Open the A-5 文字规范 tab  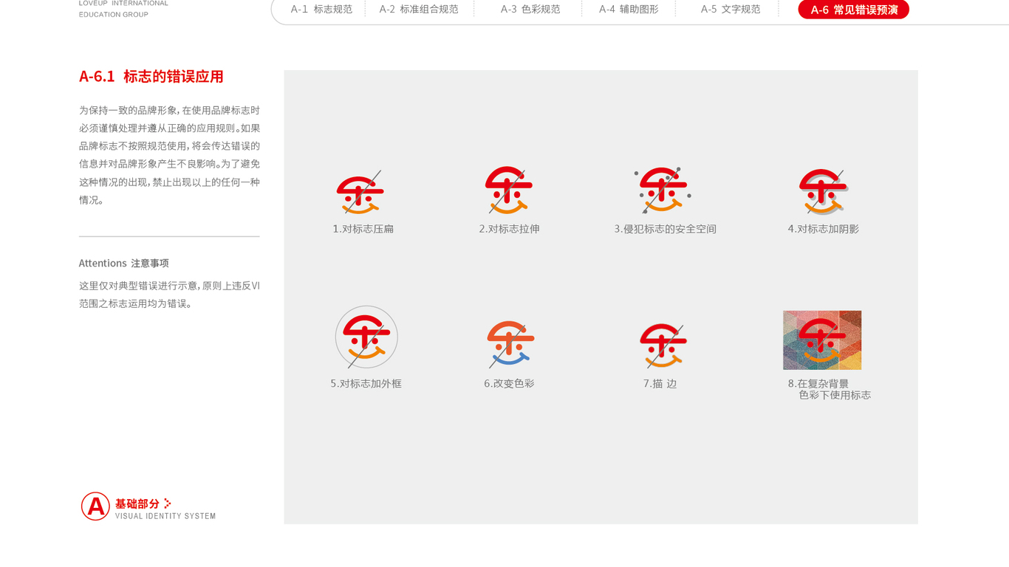[x=731, y=10]
